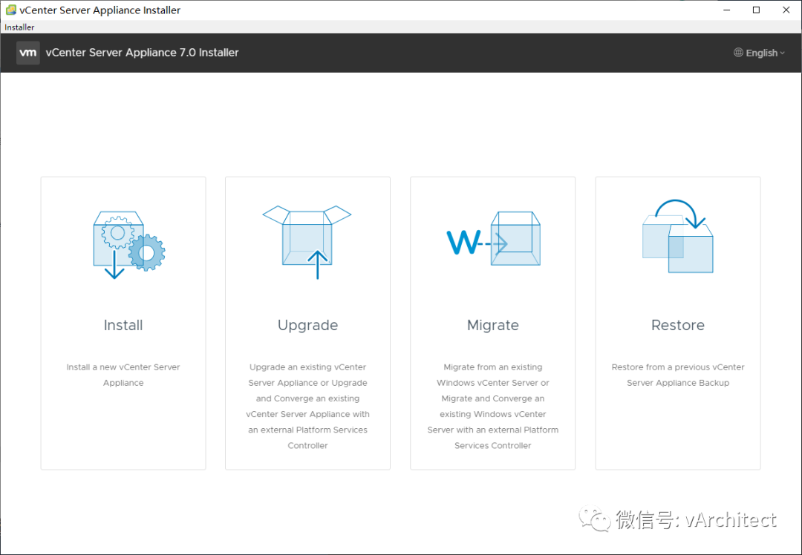The image size is (802, 555).
Task: Open the Installer menu
Action: (19, 27)
